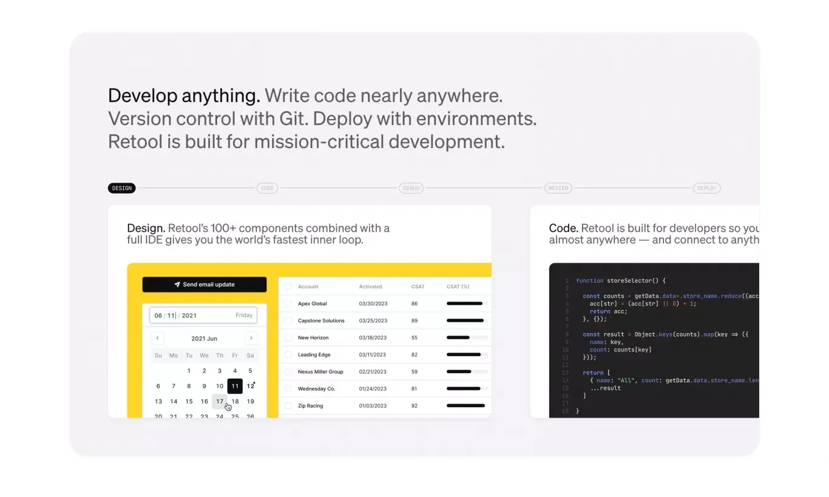This screenshot has width=829, height=497.
Task: Go to previous month in calendar
Action: 157,339
